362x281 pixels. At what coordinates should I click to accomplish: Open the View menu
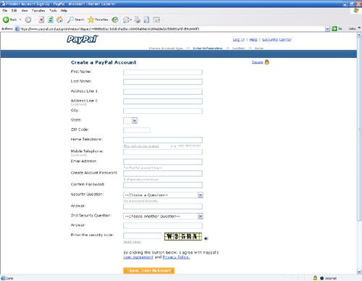point(25,11)
